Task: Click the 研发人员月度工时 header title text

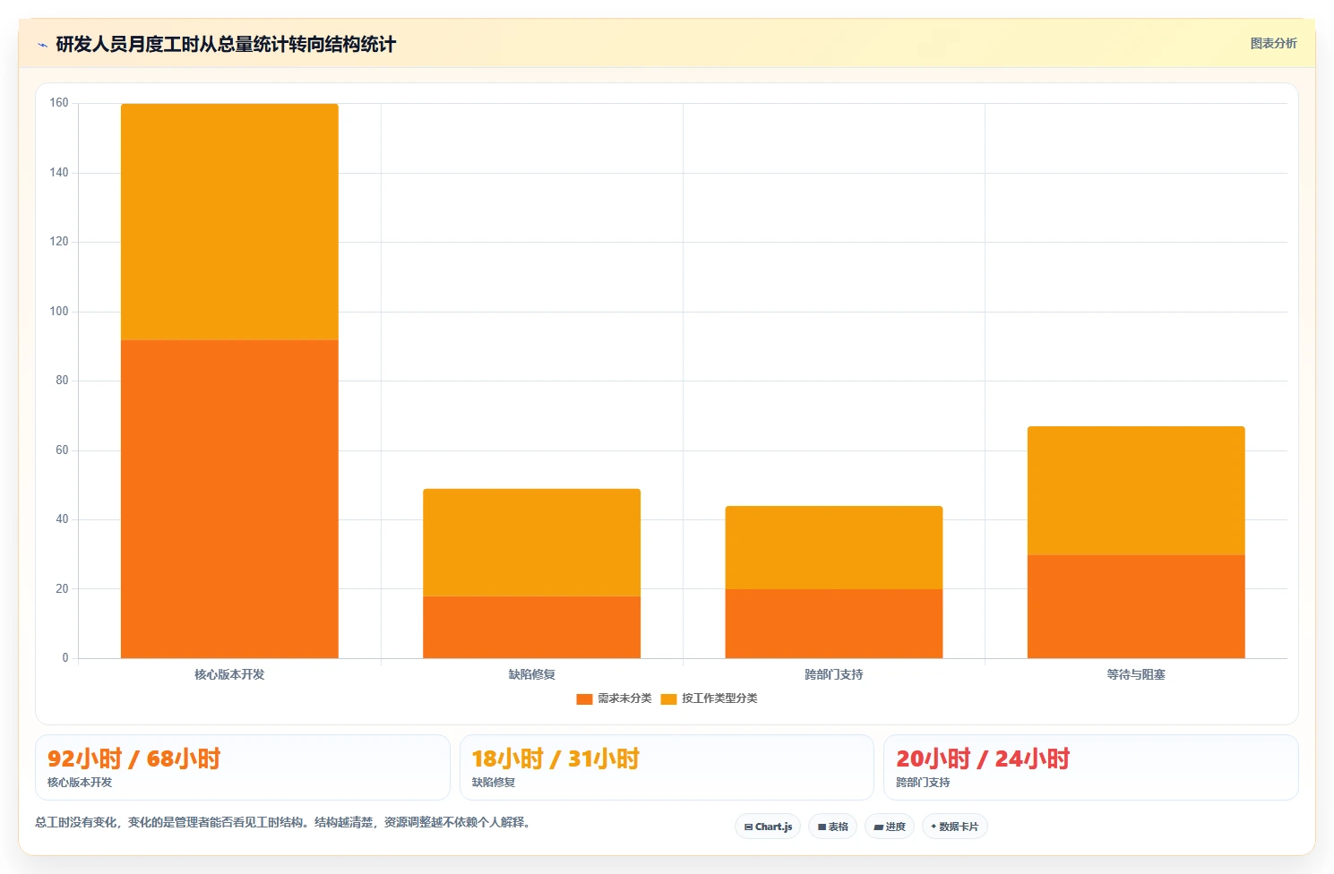Action: pyautogui.click(x=226, y=44)
